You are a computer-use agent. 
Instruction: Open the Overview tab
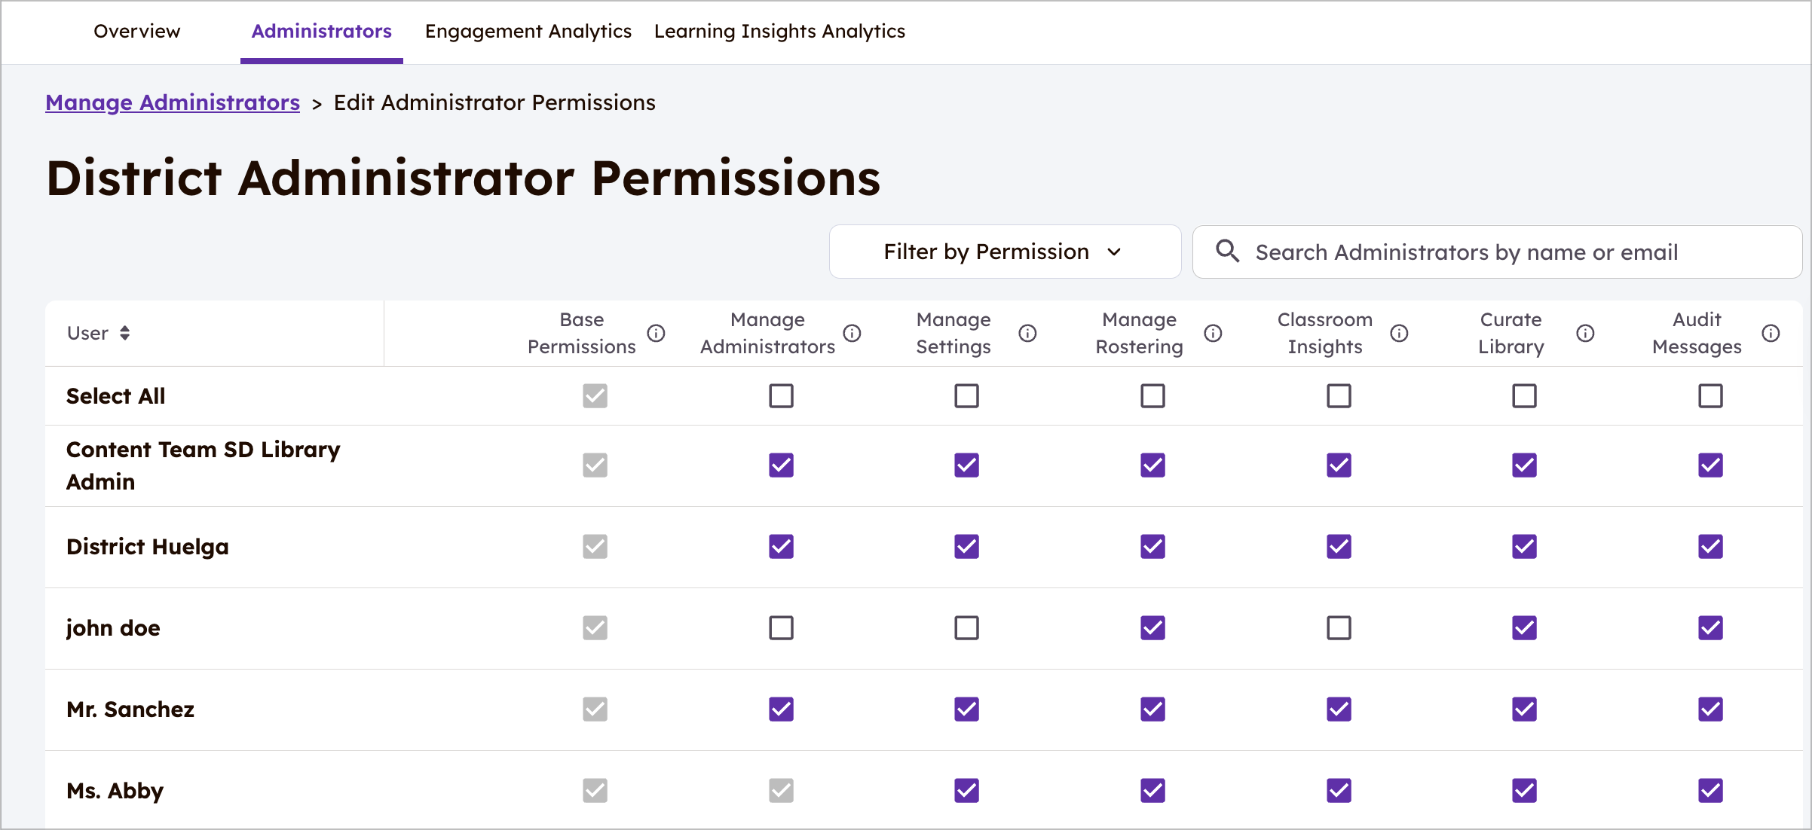pos(136,32)
